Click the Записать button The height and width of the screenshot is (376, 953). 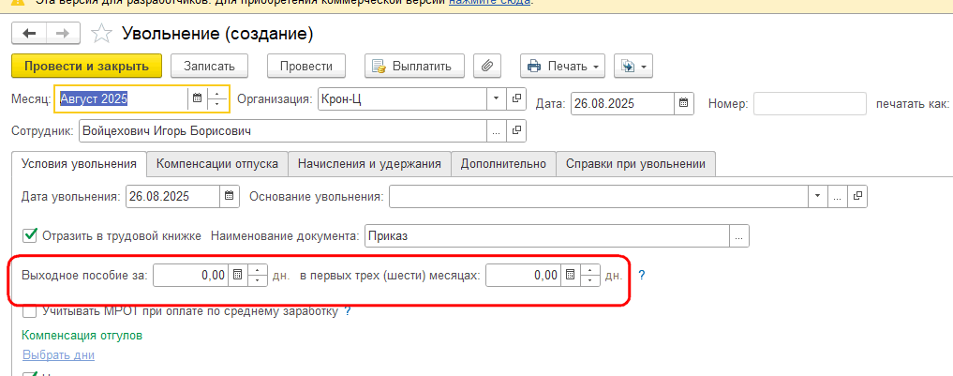pos(209,67)
